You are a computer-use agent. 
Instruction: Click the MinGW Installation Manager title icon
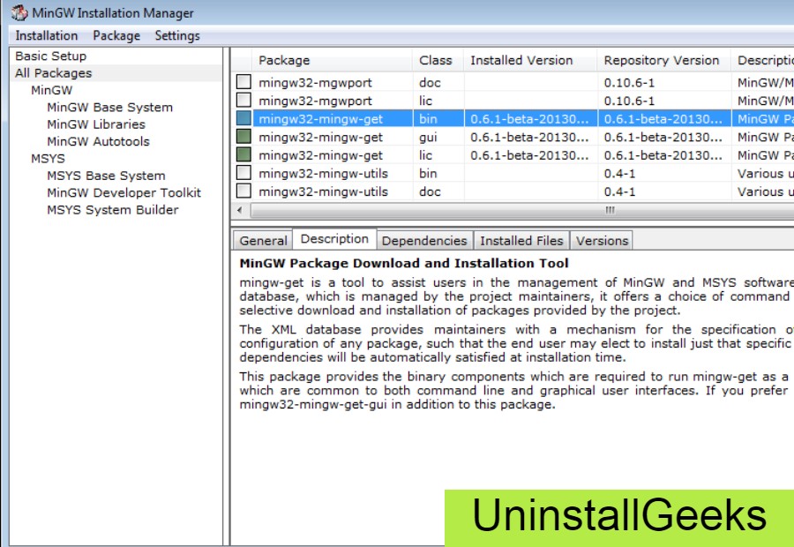(19, 12)
